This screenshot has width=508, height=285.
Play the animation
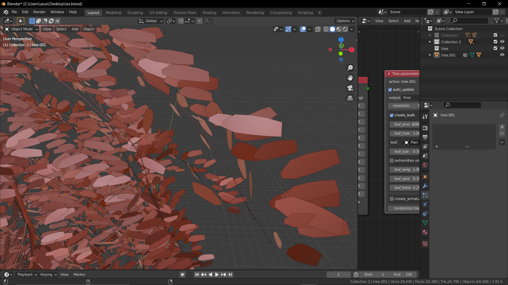pyautogui.click(x=217, y=275)
